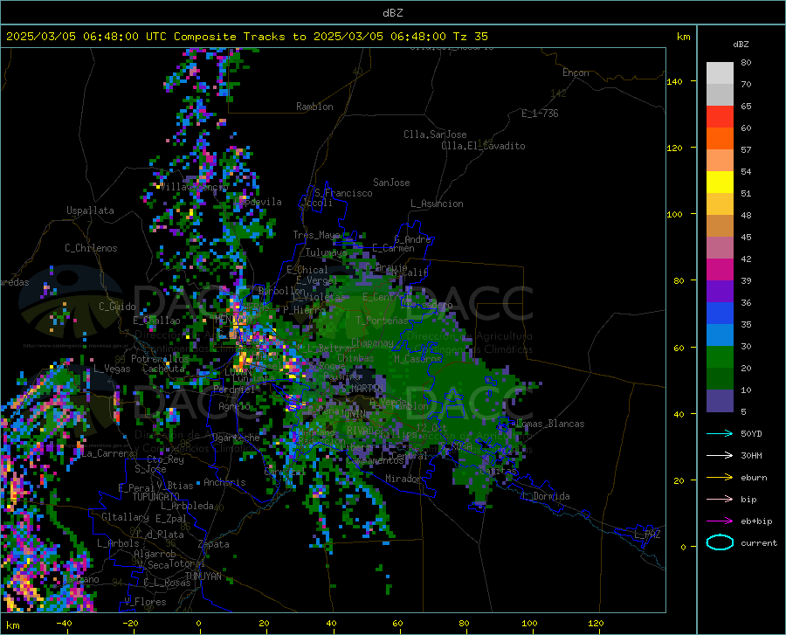Click the pink bip arrow icon
This screenshot has height=635, width=786.
[720, 500]
